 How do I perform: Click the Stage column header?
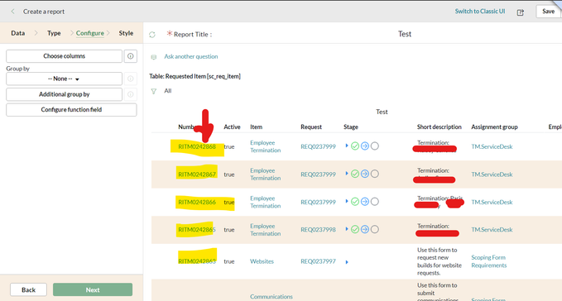[x=351, y=127]
